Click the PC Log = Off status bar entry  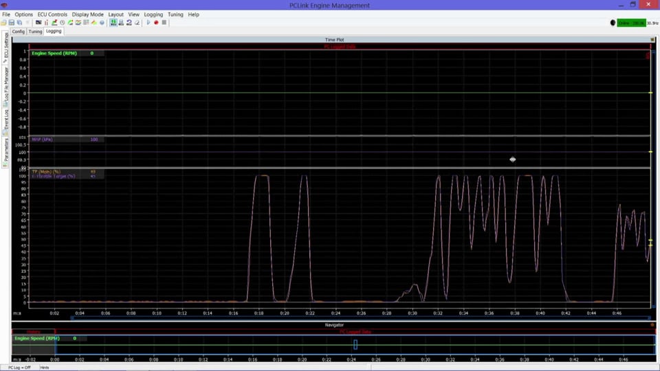tap(19, 368)
